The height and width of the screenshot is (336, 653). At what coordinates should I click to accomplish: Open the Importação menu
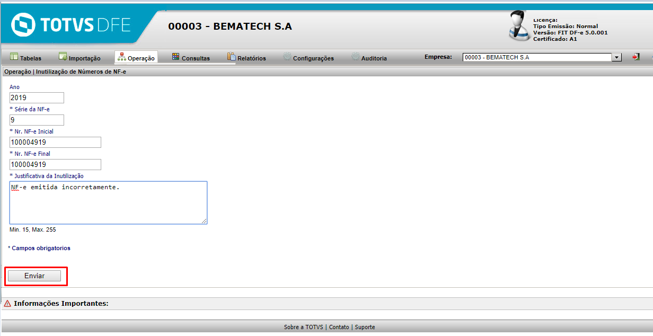pyautogui.click(x=80, y=57)
